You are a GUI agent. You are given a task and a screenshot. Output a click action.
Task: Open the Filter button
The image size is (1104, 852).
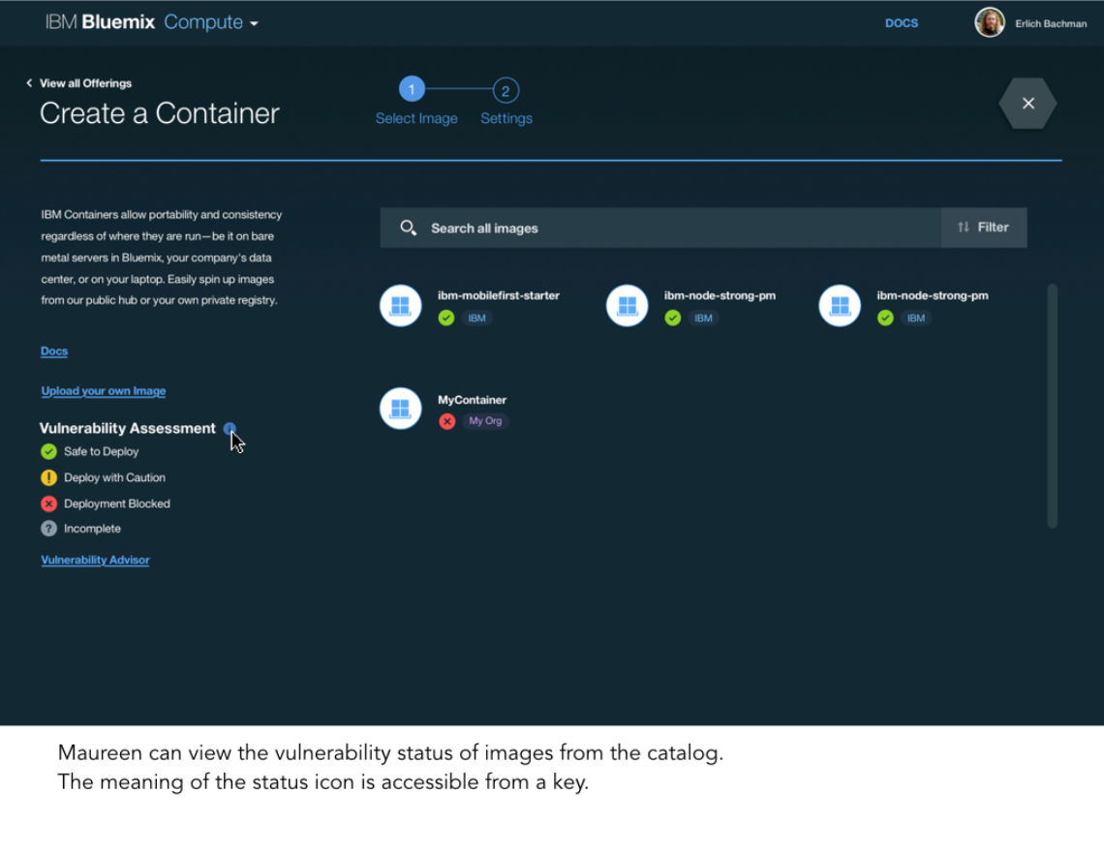pos(984,228)
